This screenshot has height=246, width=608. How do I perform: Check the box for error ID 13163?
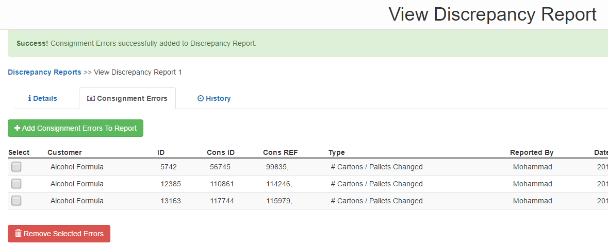[x=17, y=201]
